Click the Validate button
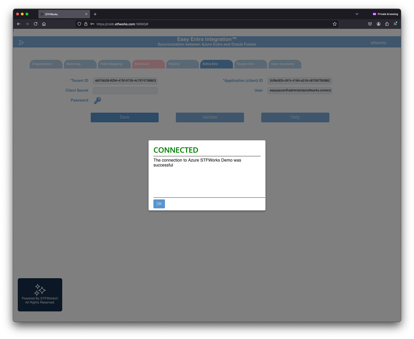The width and height of the screenshot is (414, 339). 210,117
